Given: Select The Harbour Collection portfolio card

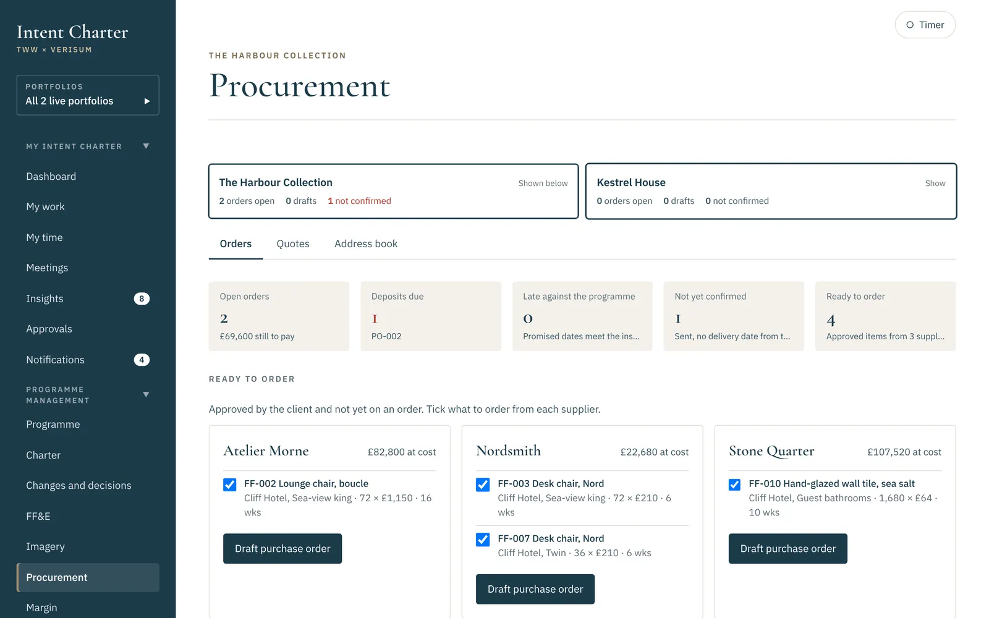Looking at the screenshot, I should coord(393,192).
